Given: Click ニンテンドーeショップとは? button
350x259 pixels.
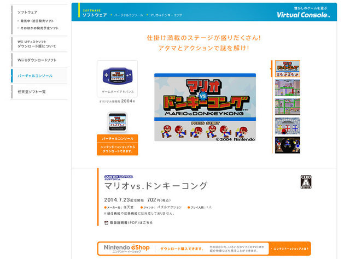Looking at the screenshot, I should pyautogui.click(x=290, y=249).
